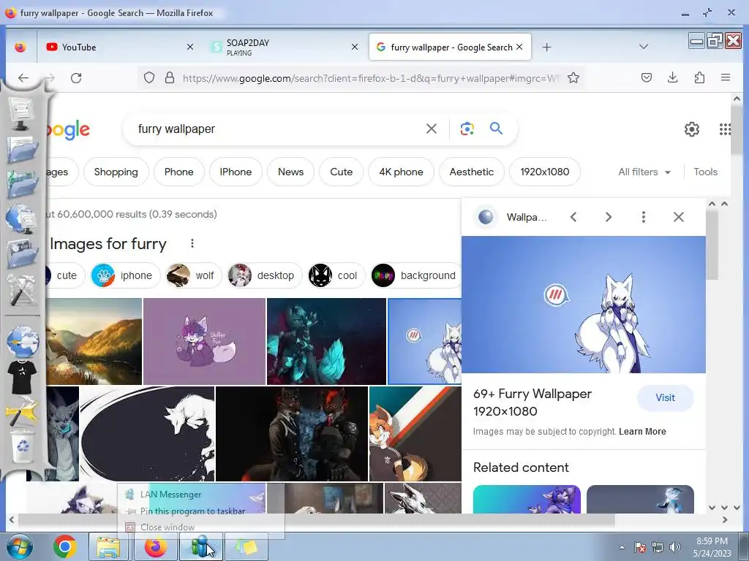Filter images by the wolf chip
This screenshot has height=561, width=749.
[x=193, y=275]
